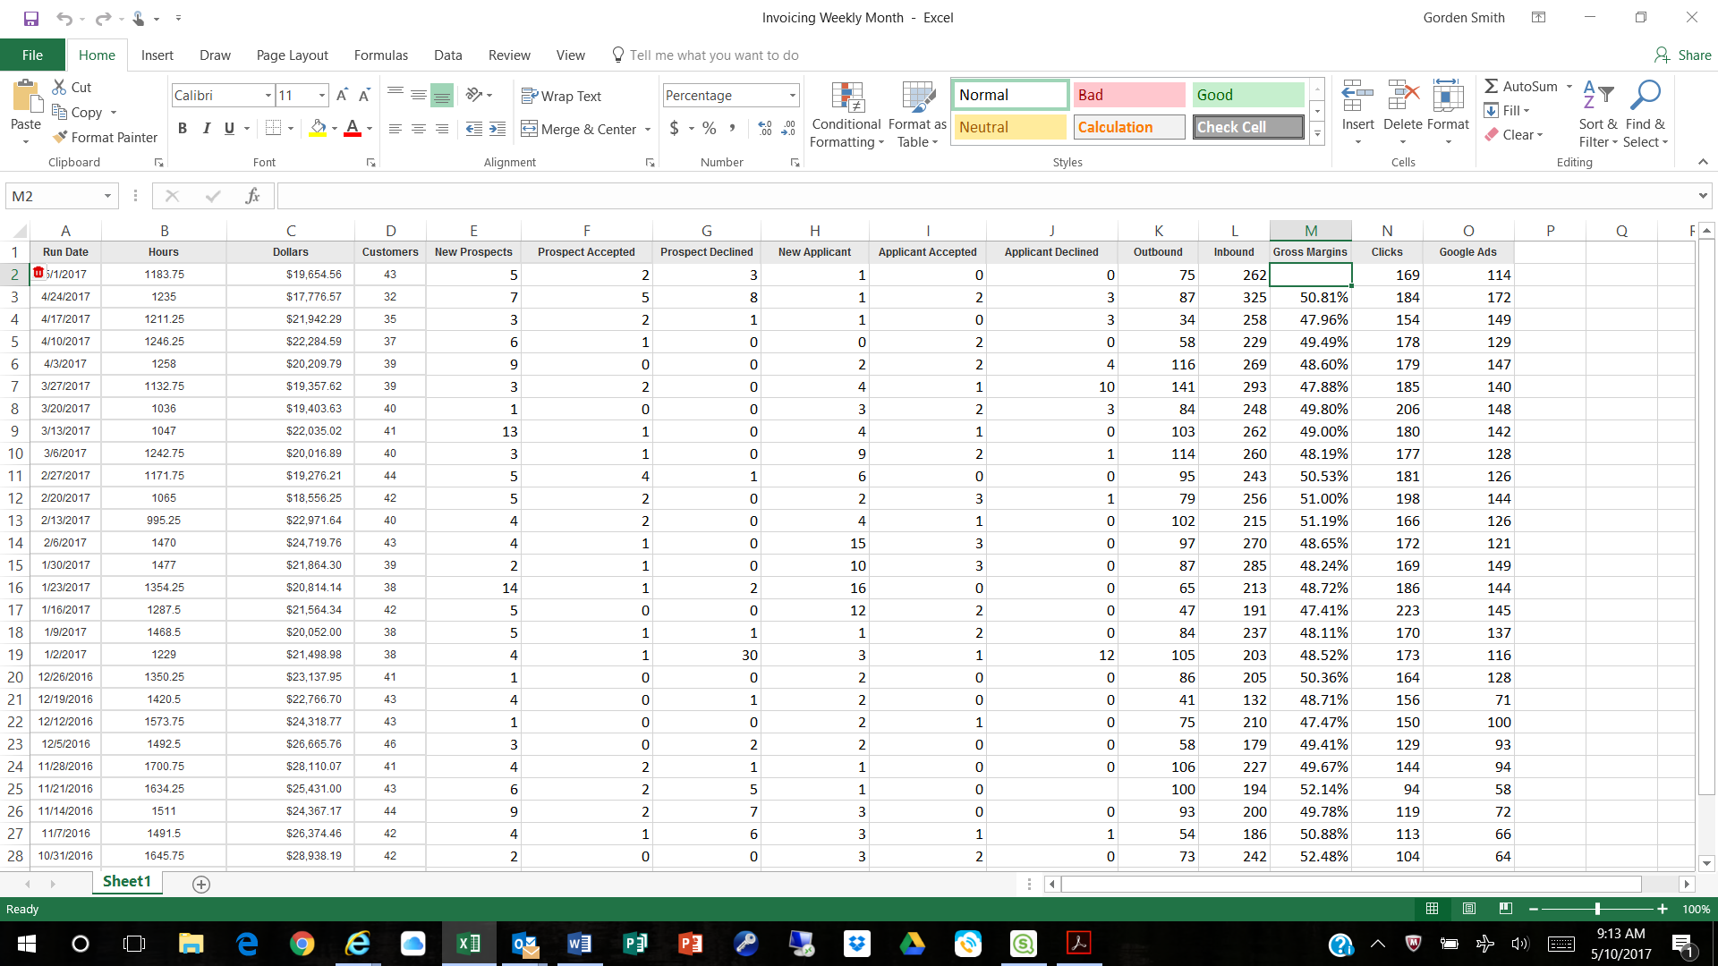Image resolution: width=1718 pixels, height=966 pixels.
Task: Toggle Bold formatting
Action: coord(183,128)
